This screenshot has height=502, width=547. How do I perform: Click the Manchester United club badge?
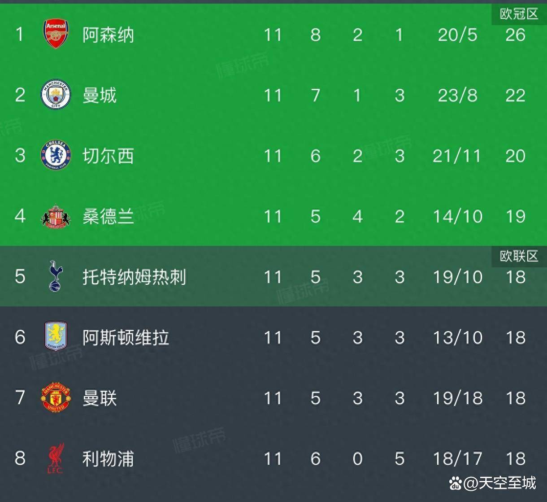(56, 397)
